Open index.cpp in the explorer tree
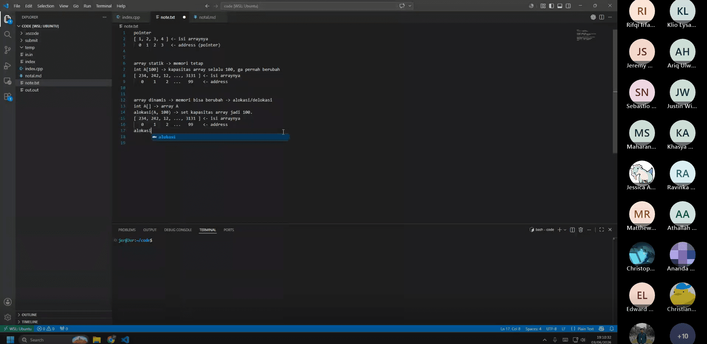This screenshot has height=344, width=707. (63, 69)
